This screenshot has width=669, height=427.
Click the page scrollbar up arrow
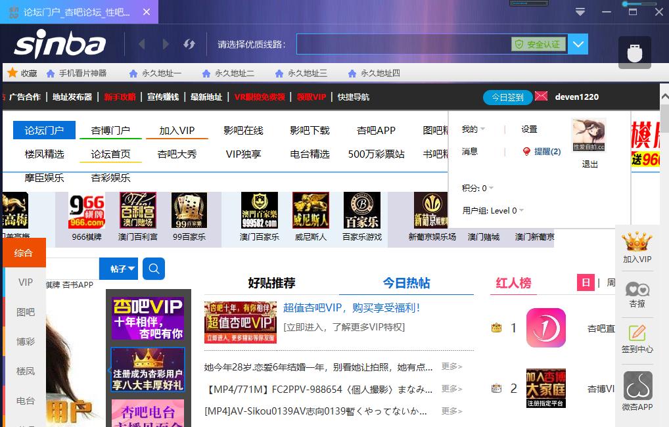tap(664, 97)
